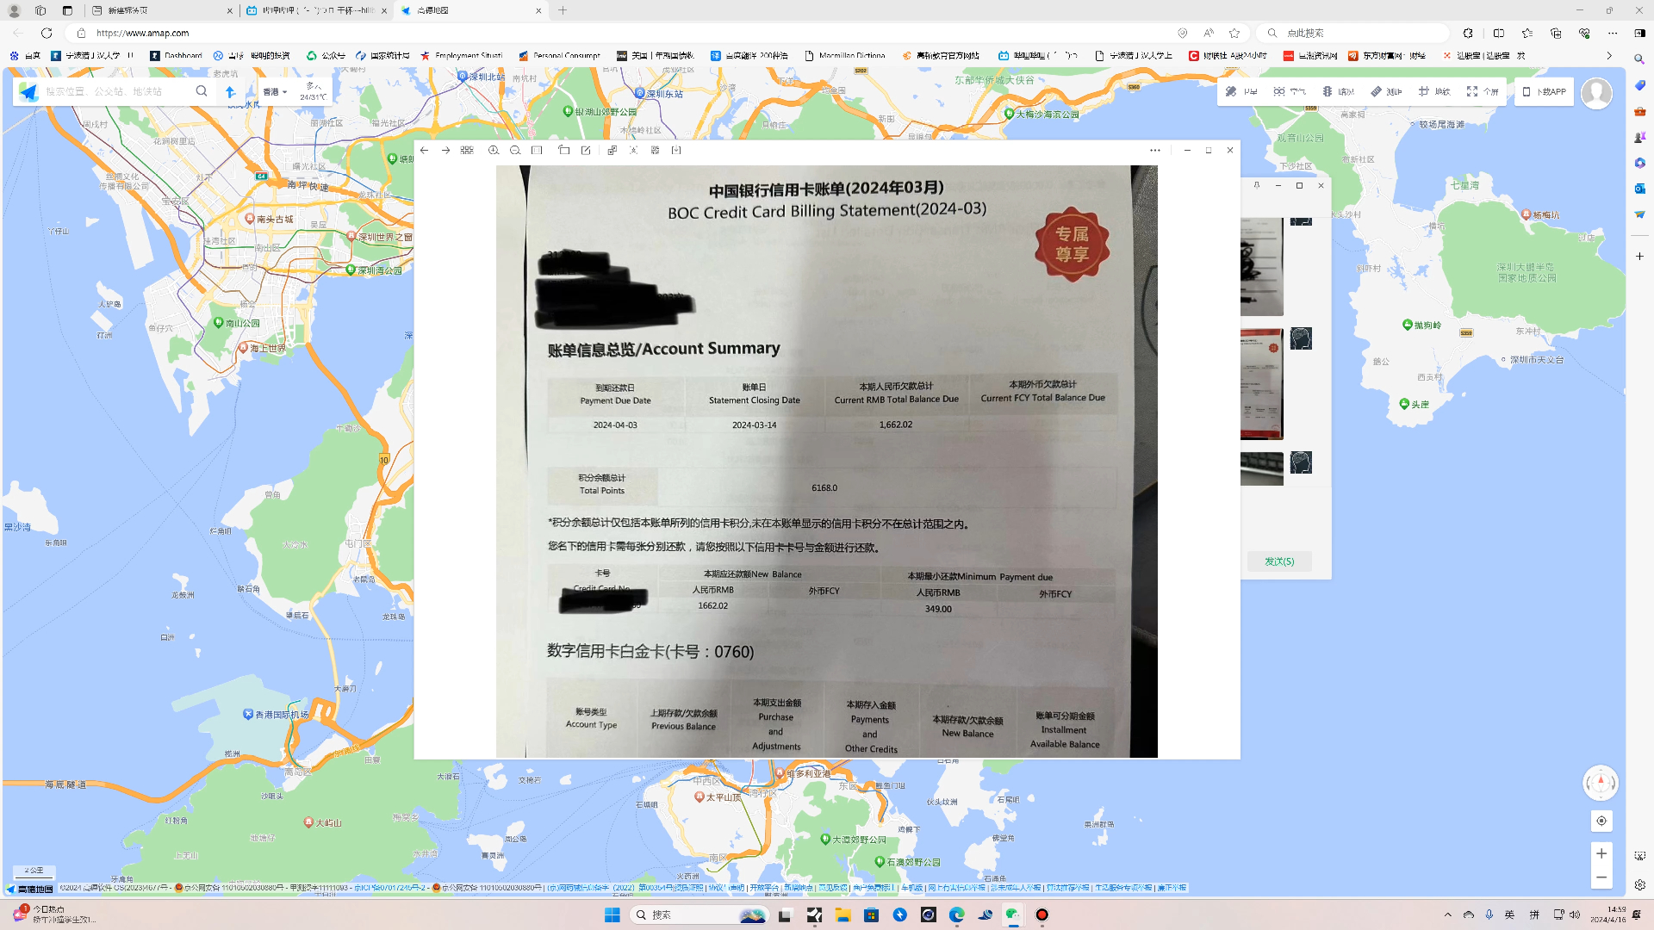Select the distance measuring tool
This screenshot has height=930, width=1654.
1386,91
